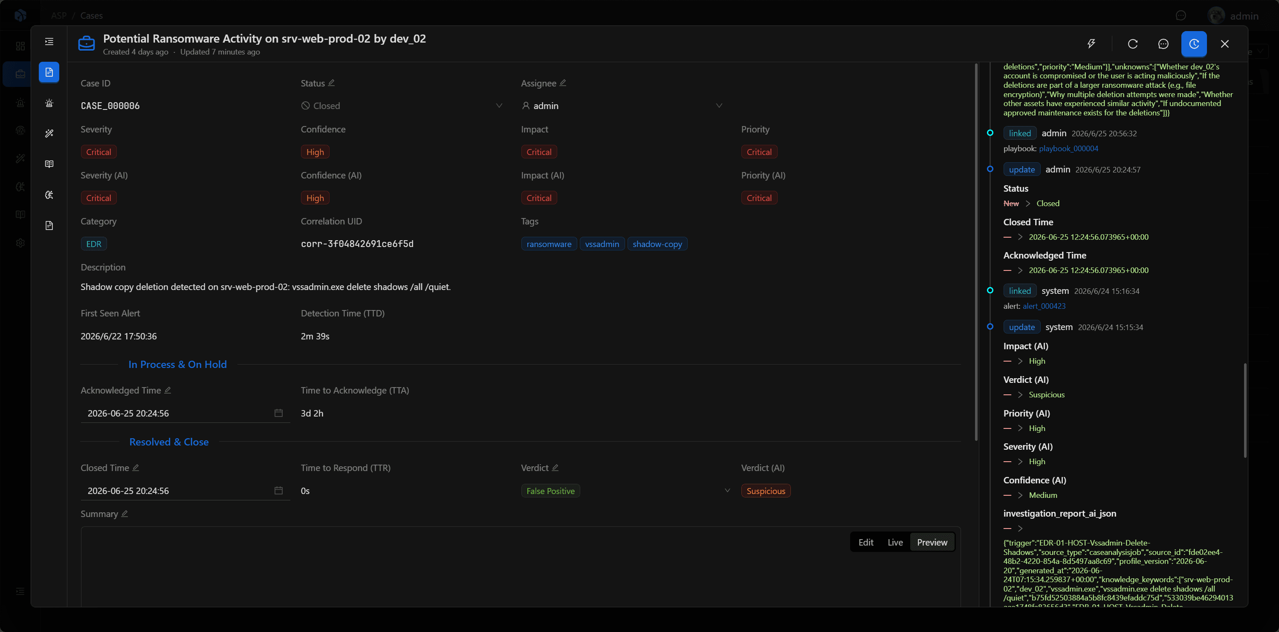Open calendar picker for Closed Time
1279x632 pixels.
point(278,491)
